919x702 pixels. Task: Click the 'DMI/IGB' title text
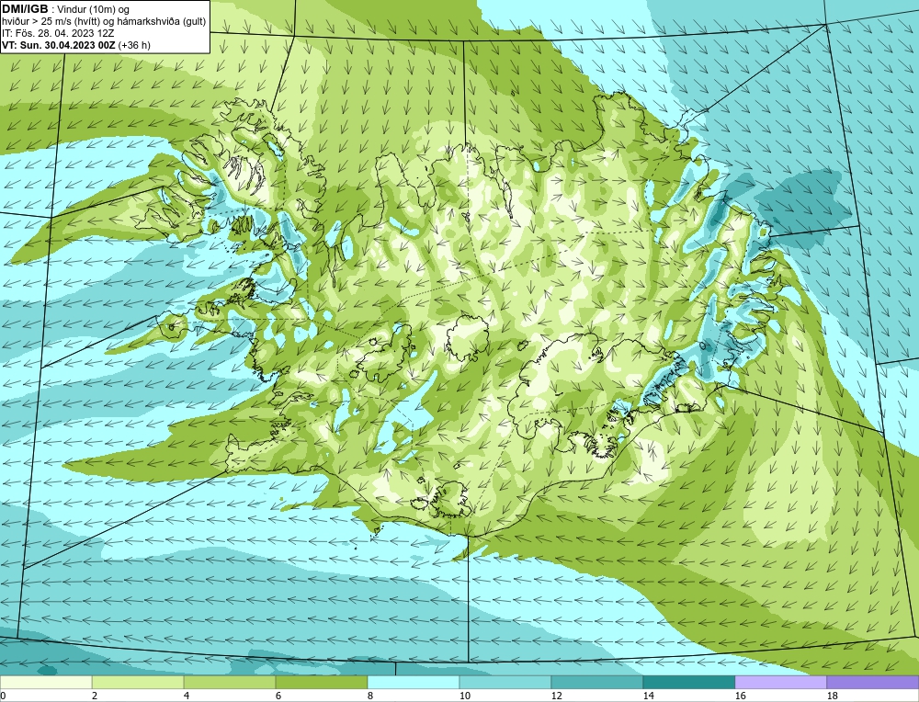(x=25, y=9)
